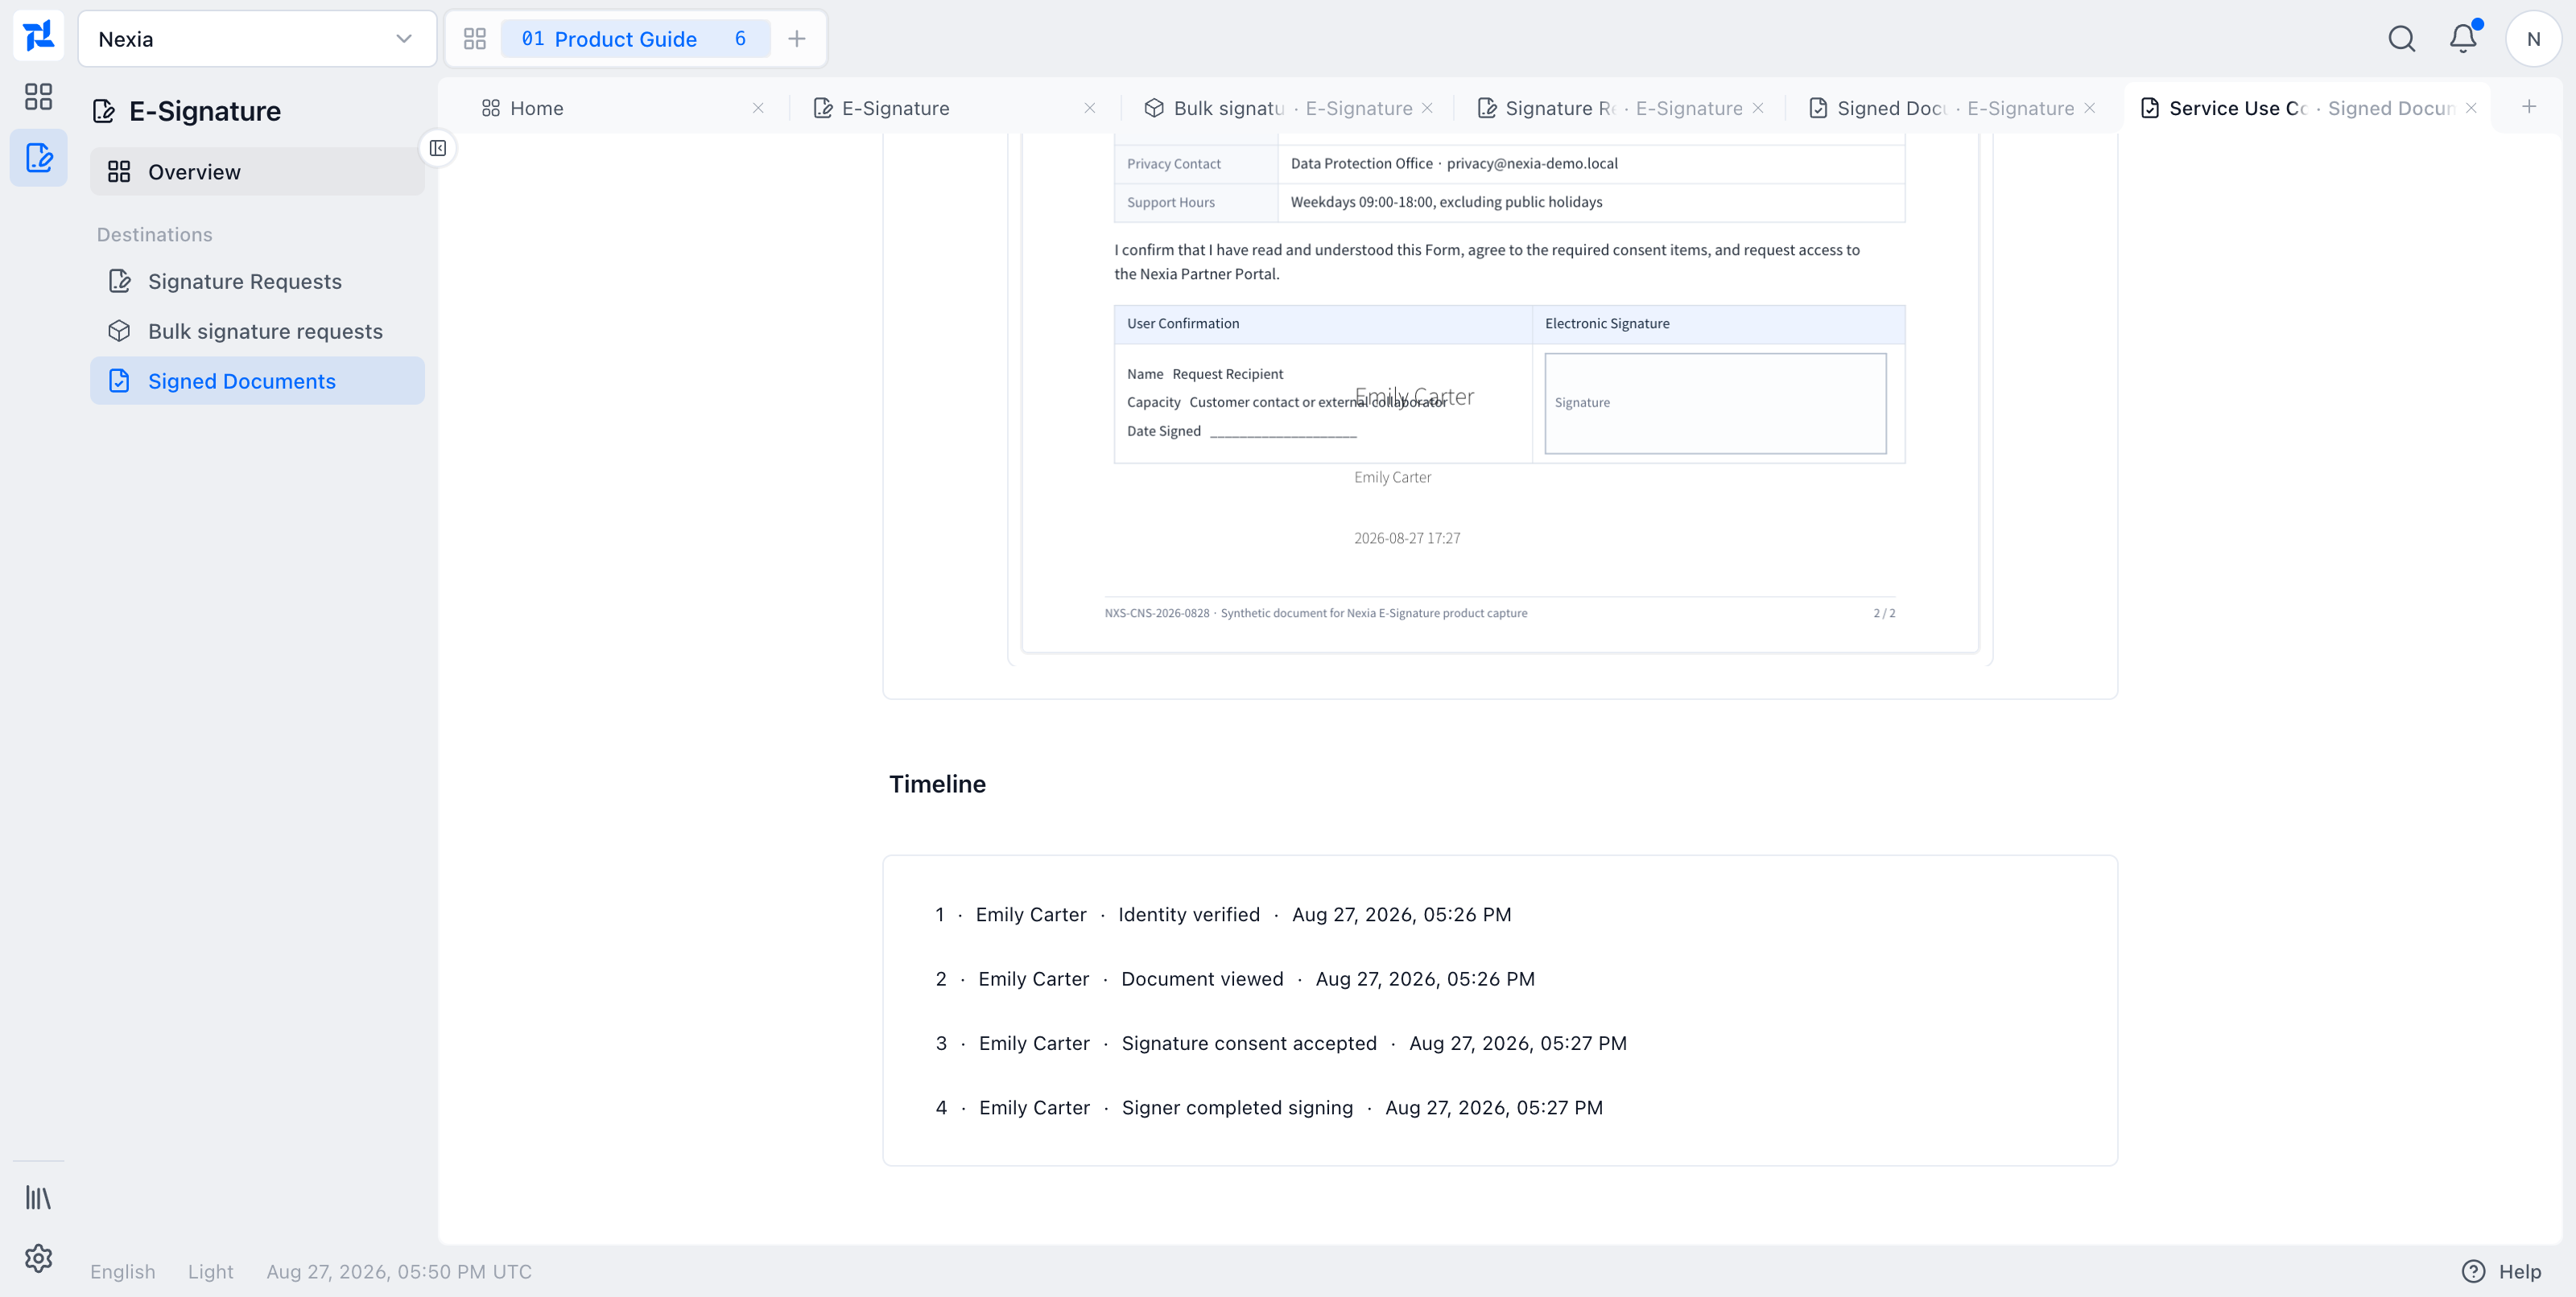Viewport: 2576px width, 1297px height.
Task: Add a new workspace with plus icon
Action: [797, 39]
